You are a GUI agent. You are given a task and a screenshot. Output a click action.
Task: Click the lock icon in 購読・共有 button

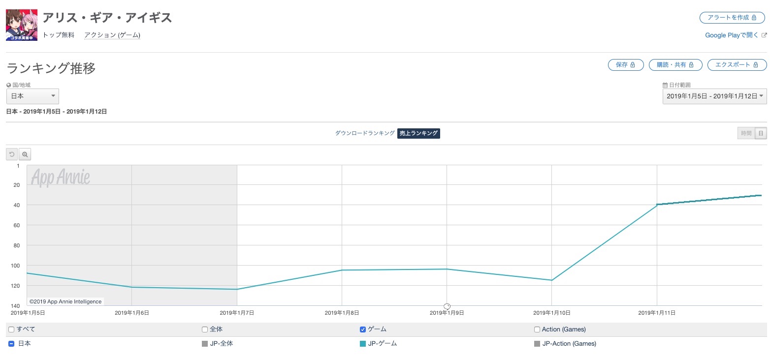(691, 65)
